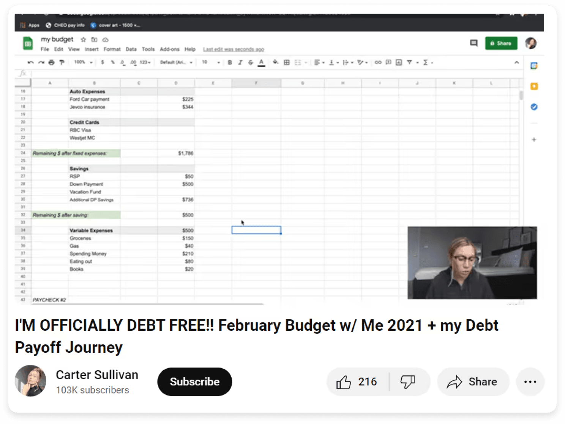This screenshot has width=565, height=424.
Task: Open the three-dot more actions button
Action: coord(530,382)
